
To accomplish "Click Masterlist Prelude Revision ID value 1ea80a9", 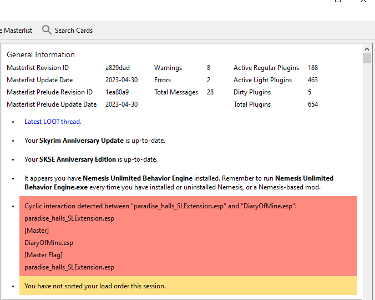I will point(117,92).
